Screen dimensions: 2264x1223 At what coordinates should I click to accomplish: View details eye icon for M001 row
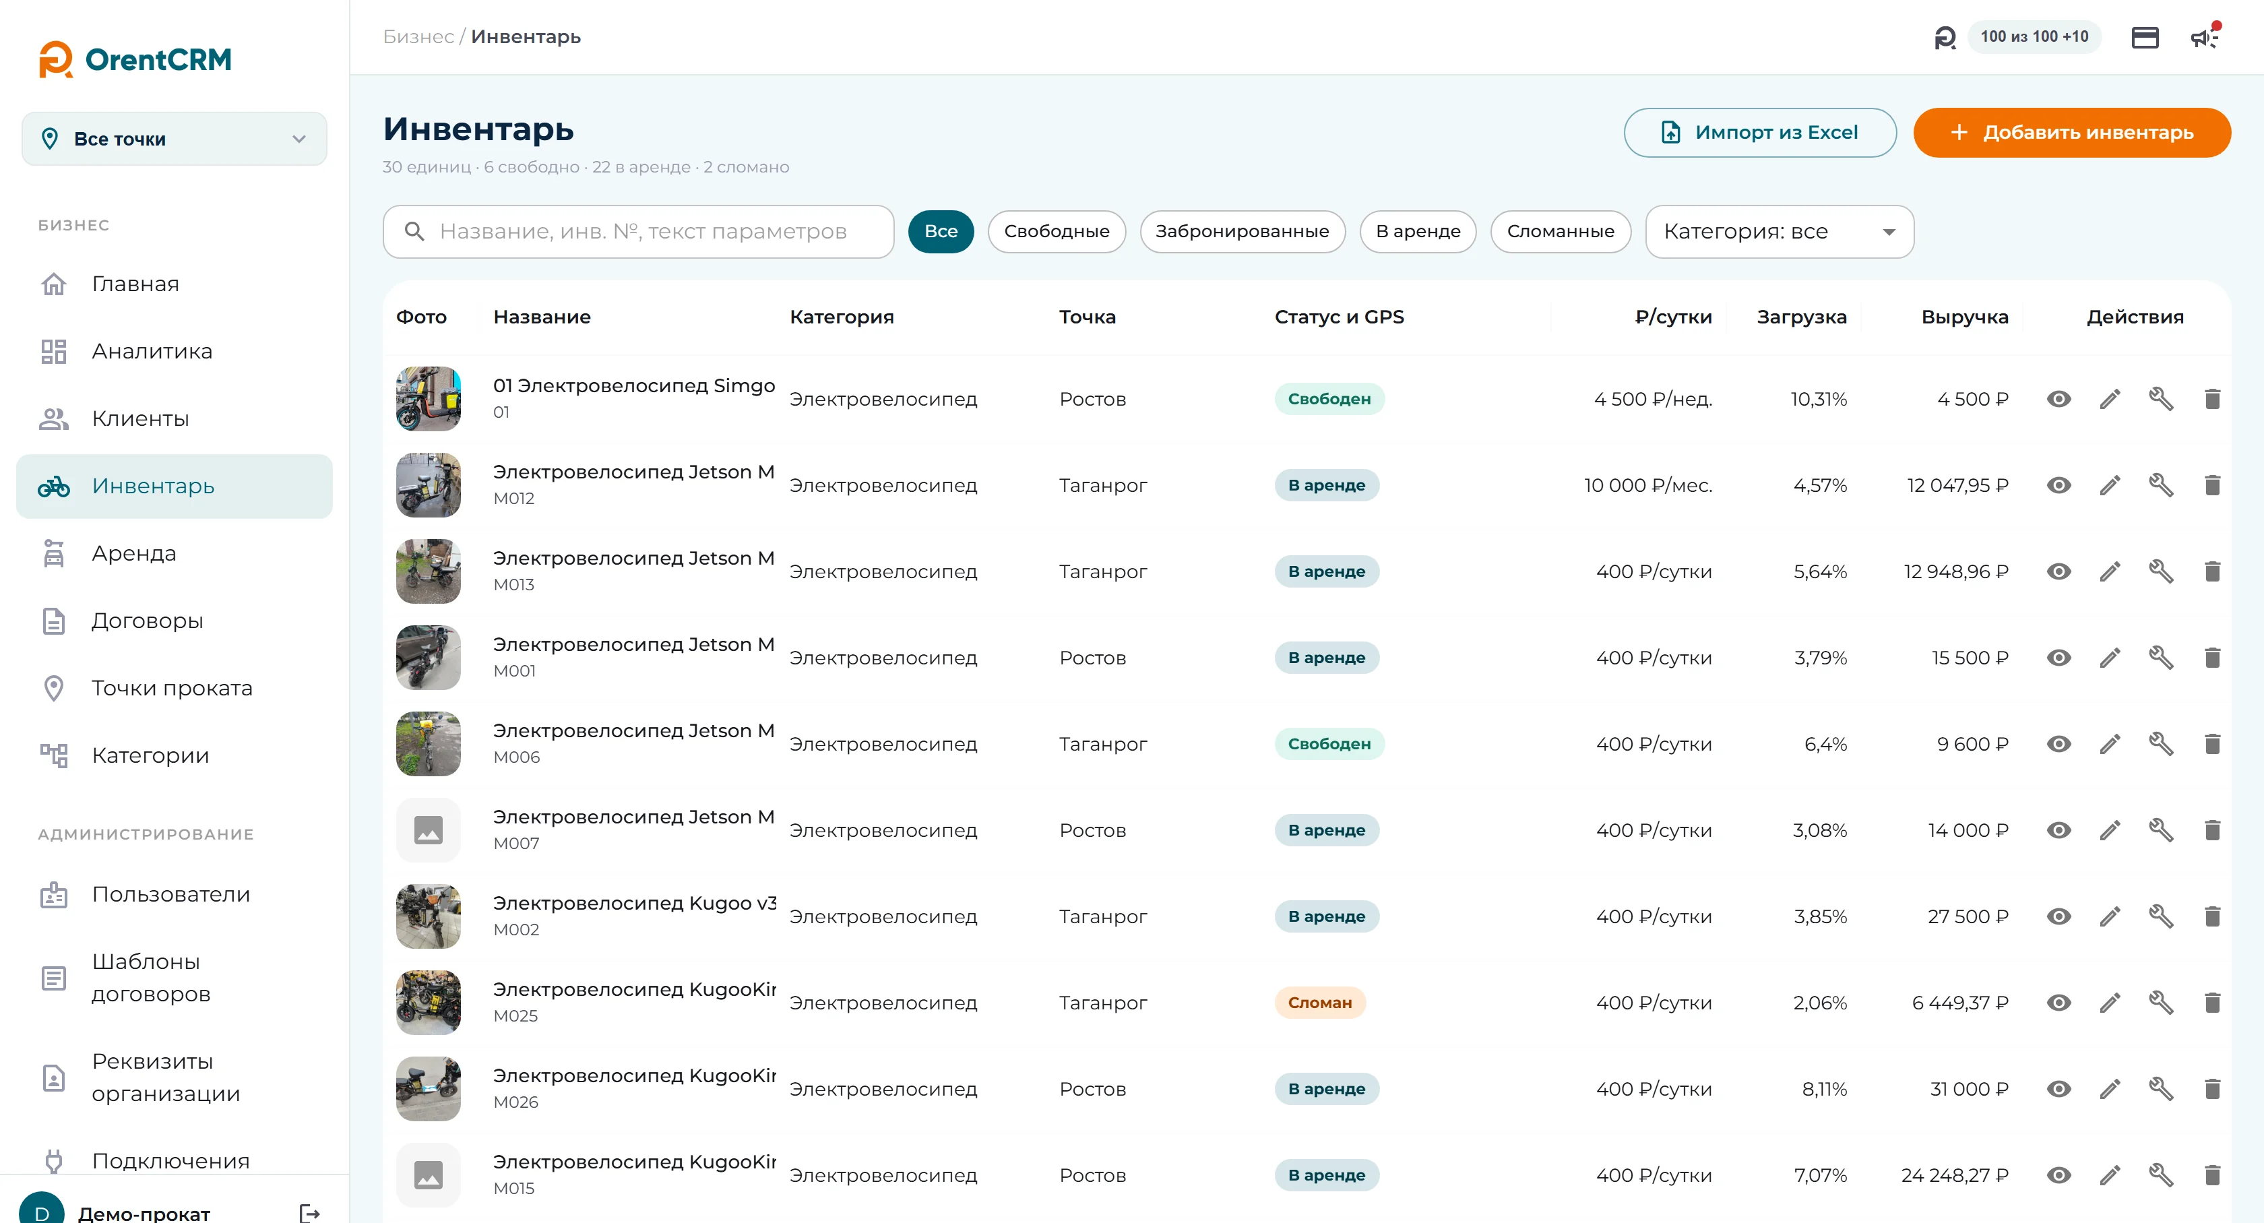click(x=2058, y=658)
